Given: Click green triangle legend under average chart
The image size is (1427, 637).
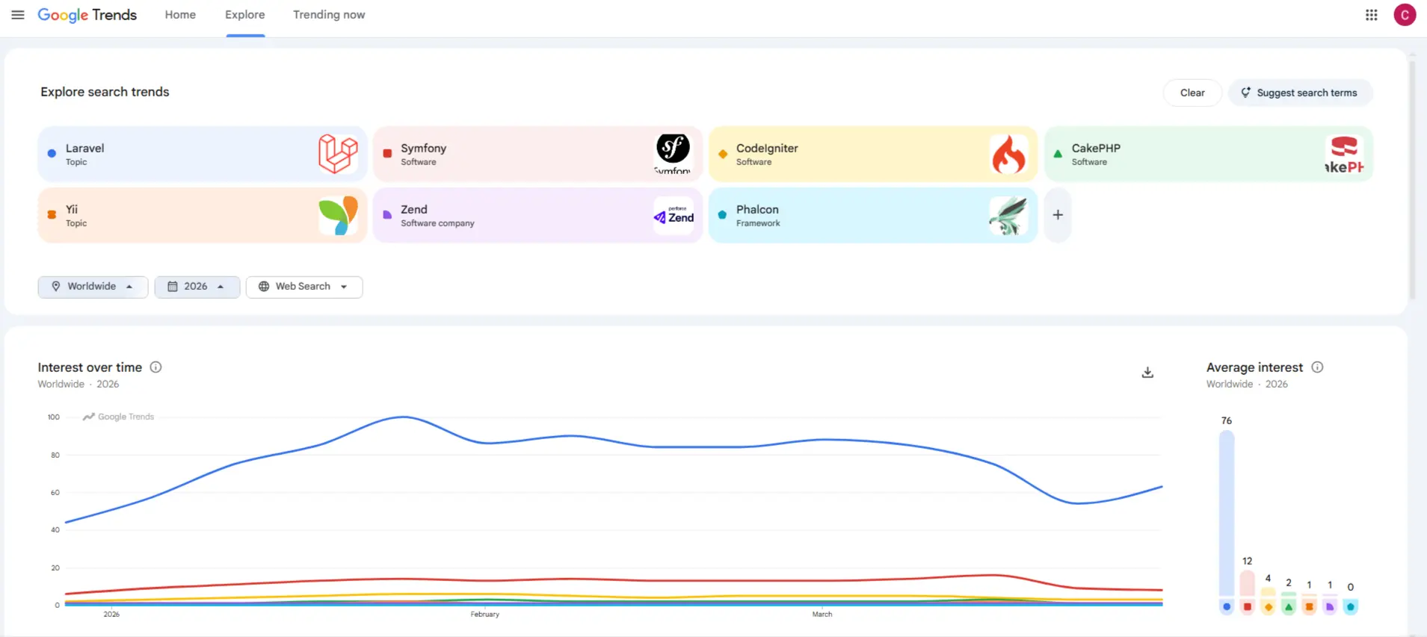Looking at the screenshot, I should click(x=1289, y=606).
